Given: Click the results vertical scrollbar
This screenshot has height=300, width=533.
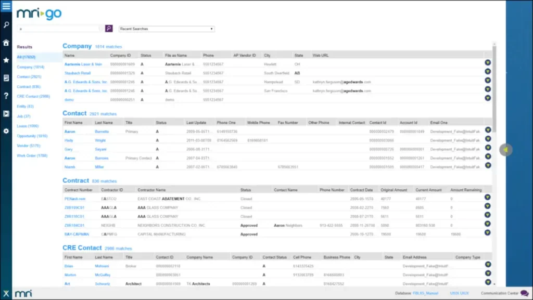Looking at the screenshot, I should (x=494, y=88).
